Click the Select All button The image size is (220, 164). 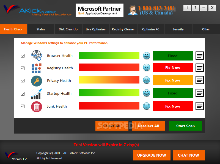(x=112, y=126)
